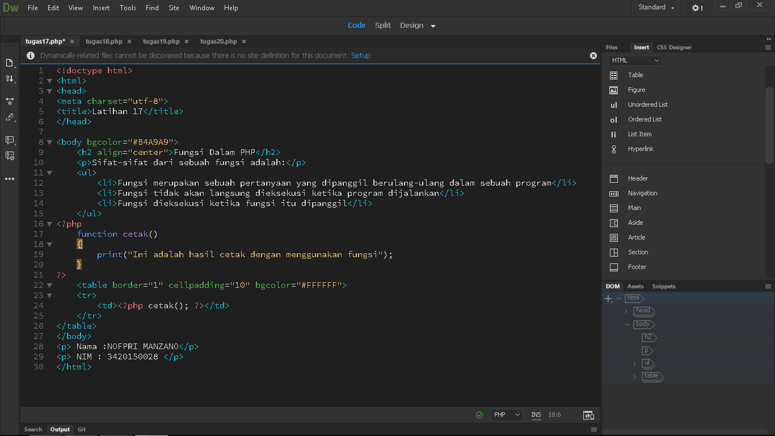Expand the head node in DOM tree

tap(626, 311)
